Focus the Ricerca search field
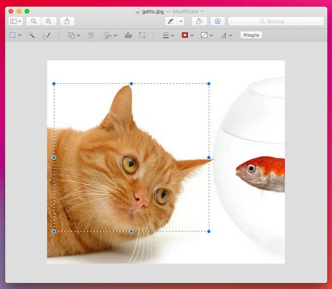Screen dimensions: 332x289 [x=276, y=21]
